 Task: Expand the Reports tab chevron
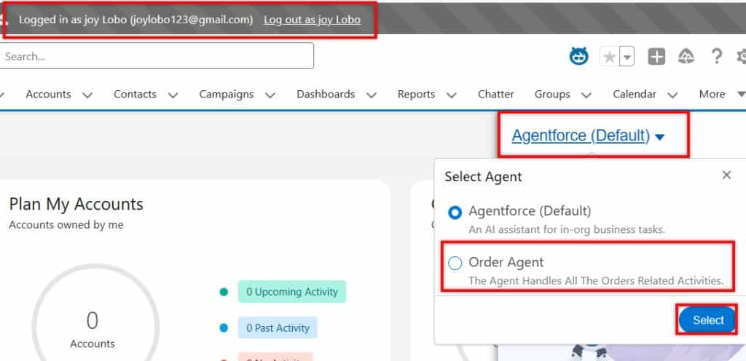[x=452, y=95]
